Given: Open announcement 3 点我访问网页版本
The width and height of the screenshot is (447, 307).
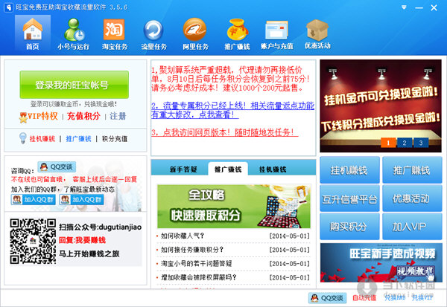Looking at the screenshot, I should pos(225,132).
